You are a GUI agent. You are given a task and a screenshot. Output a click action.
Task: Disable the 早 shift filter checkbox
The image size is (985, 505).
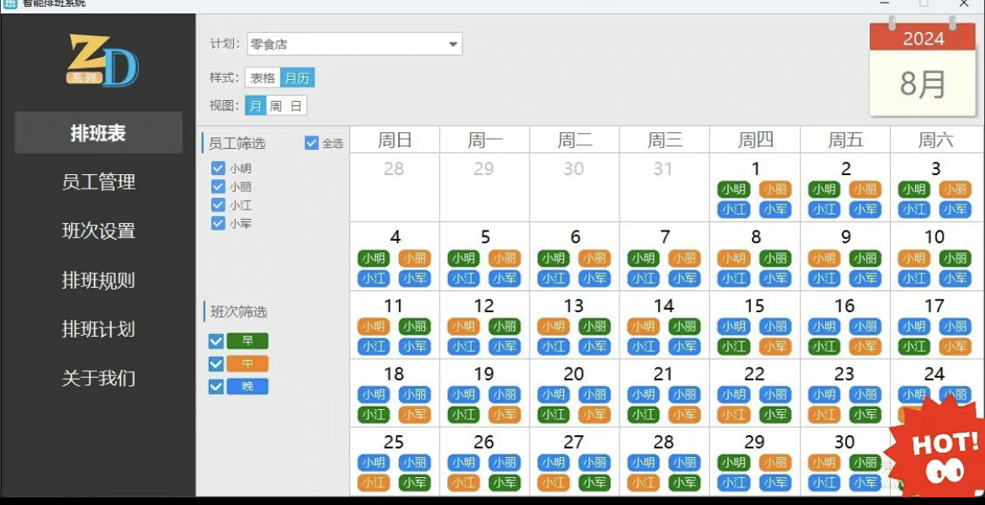pyautogui.click(x=216, y=340)
